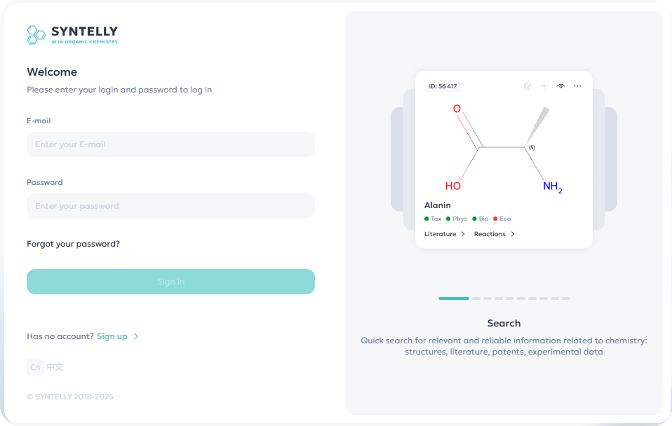The image size is (672, 426).
Task: Click the green Tox indicator dot
Action: point(426,219)
